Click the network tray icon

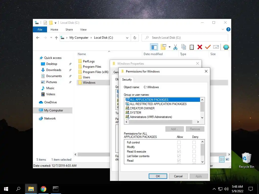pyautogui.click(x=220, y=189)
